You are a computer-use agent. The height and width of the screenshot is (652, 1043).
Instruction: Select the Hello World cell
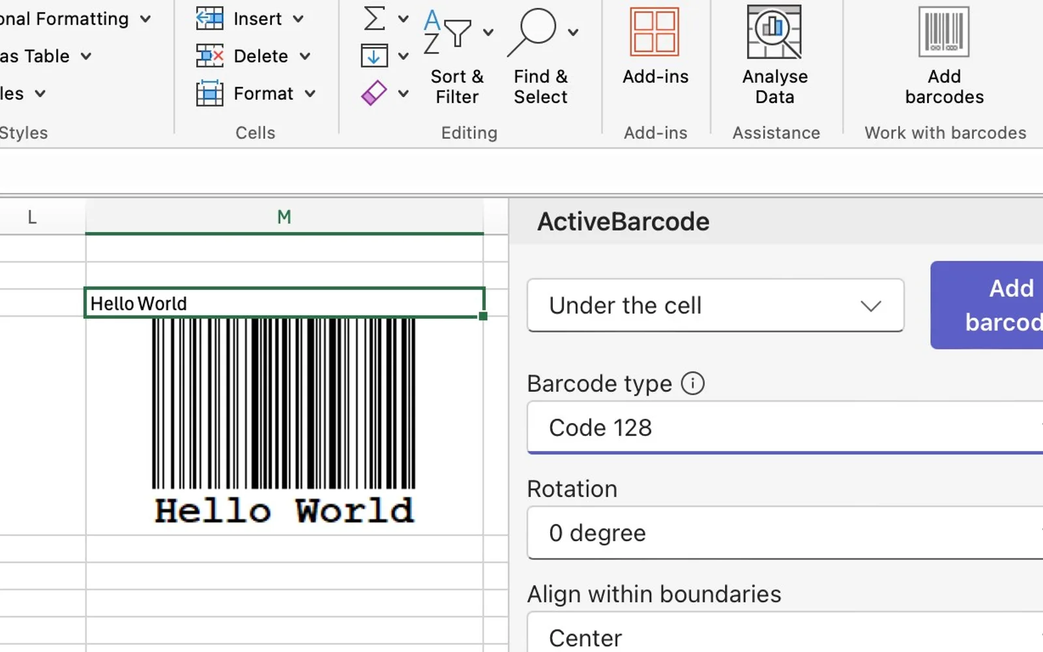[x=284, y=303]
